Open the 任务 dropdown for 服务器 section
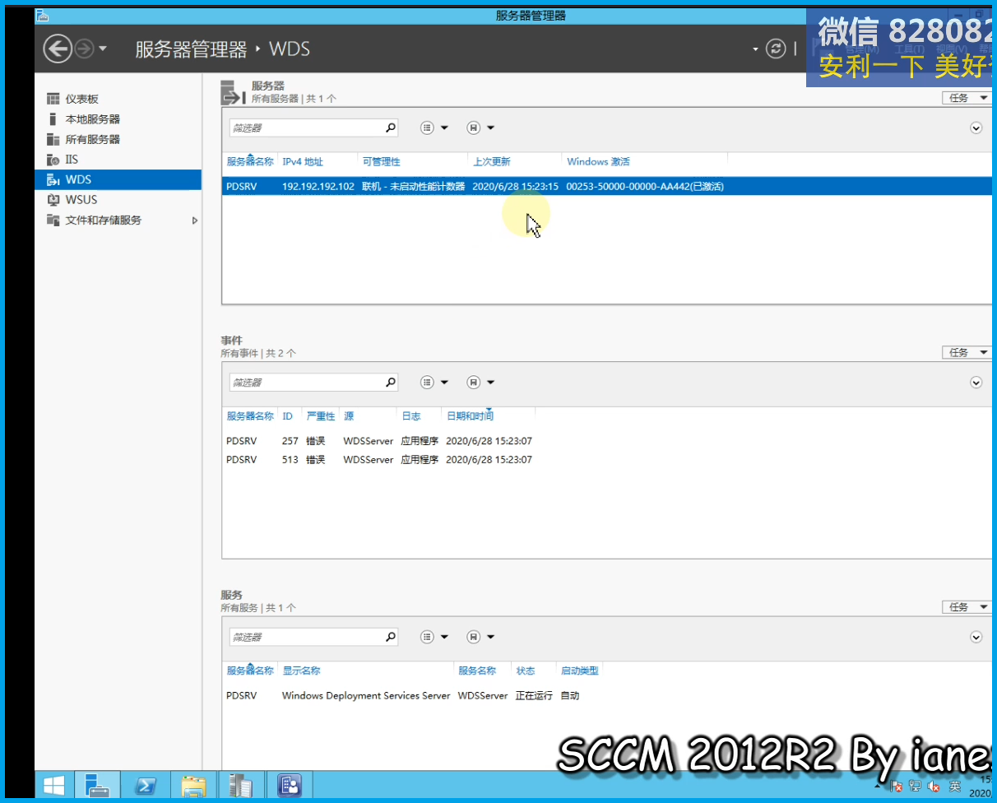Viewport: 997px width, 803px height. tap(967, 98)
